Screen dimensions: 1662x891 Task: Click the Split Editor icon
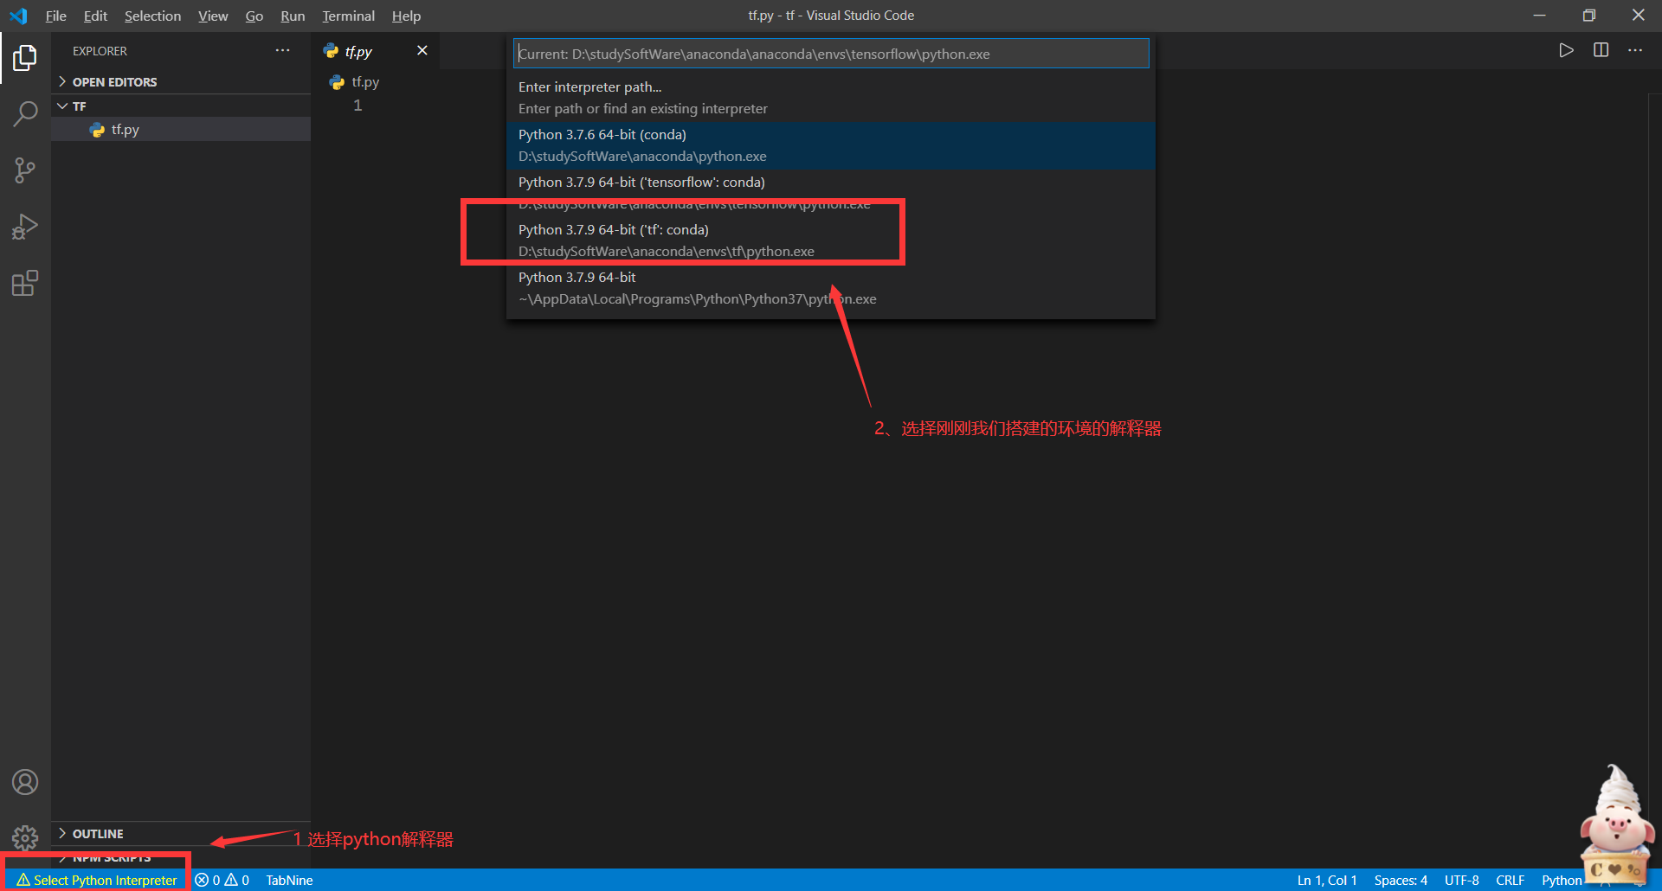1601,50
